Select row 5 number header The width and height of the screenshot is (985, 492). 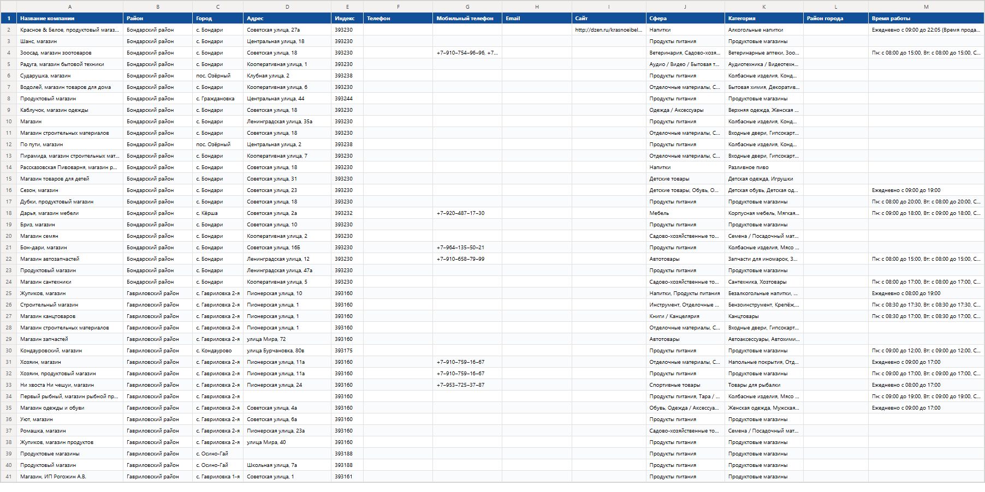point(9,64)
